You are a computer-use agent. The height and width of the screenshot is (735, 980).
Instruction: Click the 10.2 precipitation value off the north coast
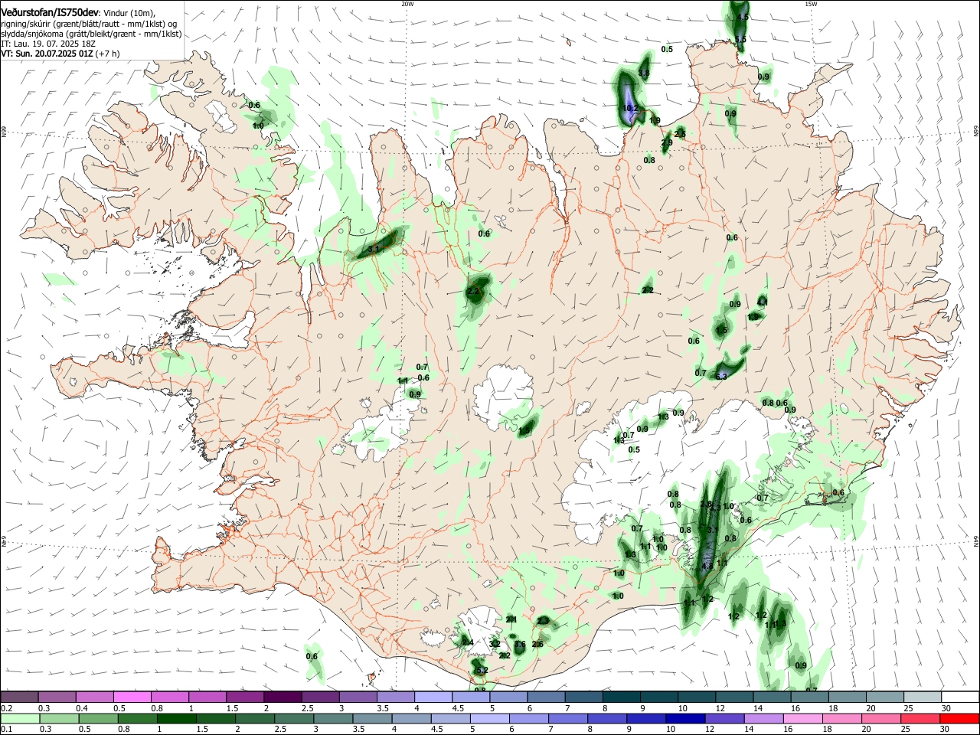pyautogui.click(x=630, y=109)
